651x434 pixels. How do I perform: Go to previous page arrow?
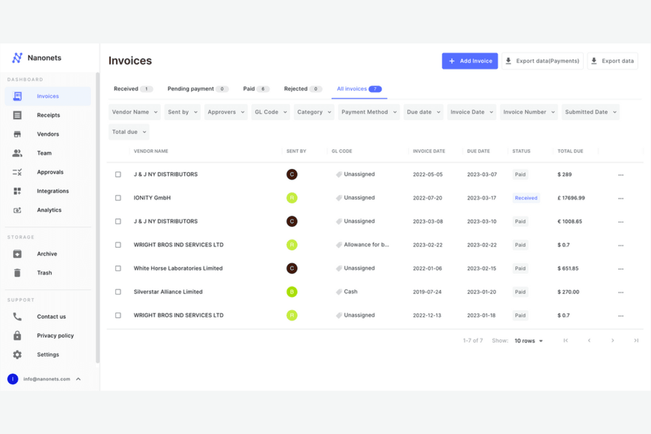coord(589,340)
